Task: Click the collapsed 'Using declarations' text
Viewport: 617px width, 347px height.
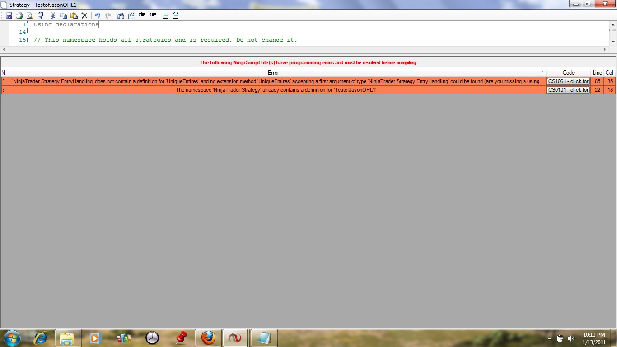Action: pos(66,24)
